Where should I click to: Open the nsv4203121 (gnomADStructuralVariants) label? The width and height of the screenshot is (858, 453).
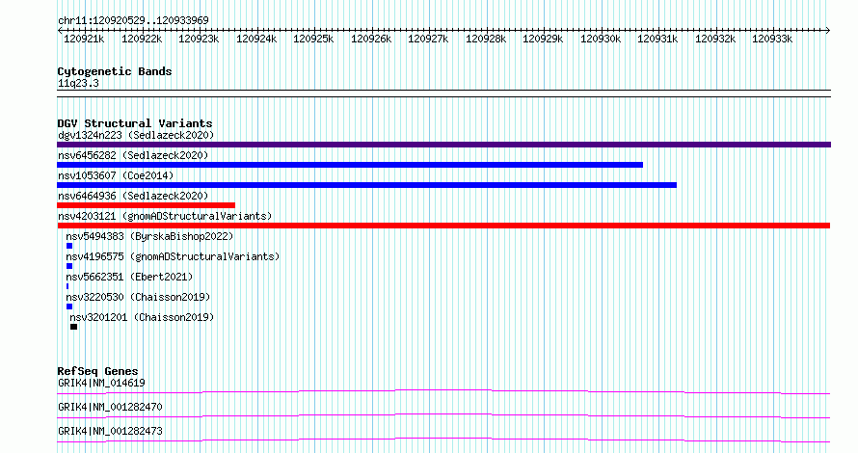click(x=165, y=216)
